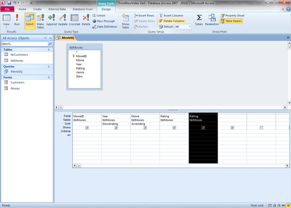The height and width of the screenshot is (208, 291).
Task: Open MovieSQ query in navigation pane
Action: tap(16, 72)
